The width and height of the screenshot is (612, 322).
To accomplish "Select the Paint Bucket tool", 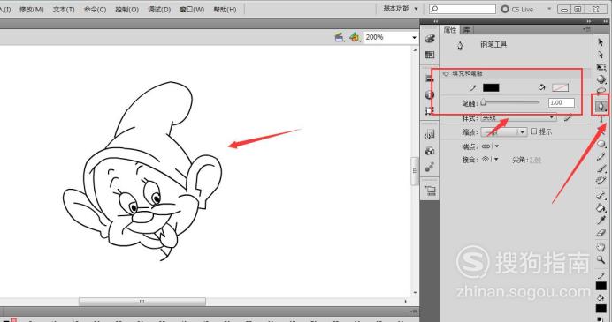I will [x=601, y=207].
